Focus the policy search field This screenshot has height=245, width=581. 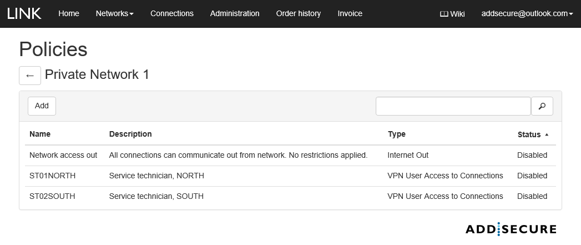pos(453,106)
